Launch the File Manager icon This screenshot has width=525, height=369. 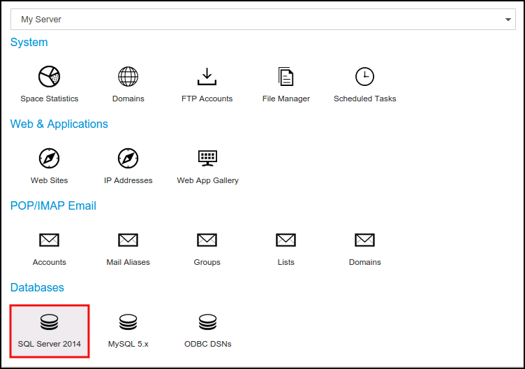286,76
